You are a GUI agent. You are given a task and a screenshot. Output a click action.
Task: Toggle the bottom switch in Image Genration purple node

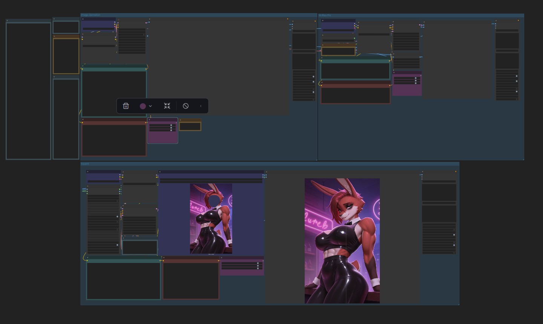[x=171, y=130]
